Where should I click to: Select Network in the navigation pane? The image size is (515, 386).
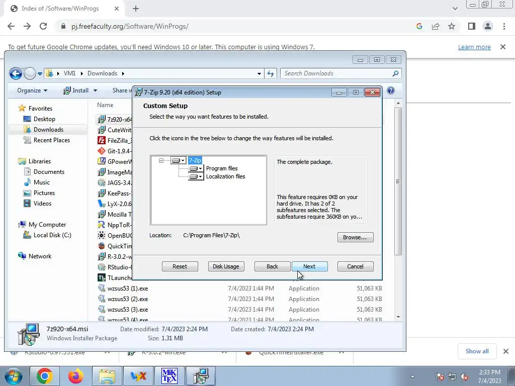40,256
